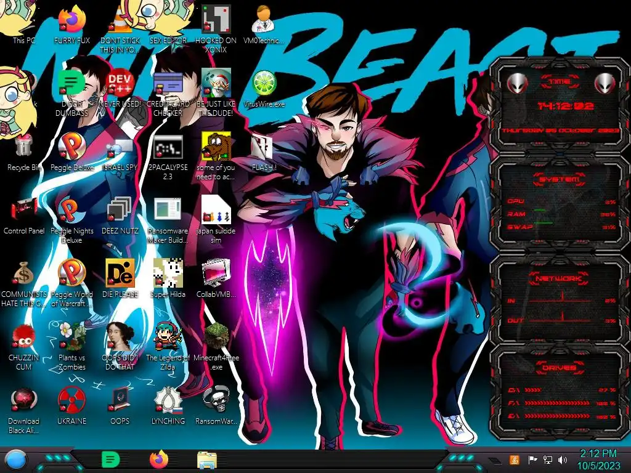Click the volume speaker tray icon

[x=563, y=459]
